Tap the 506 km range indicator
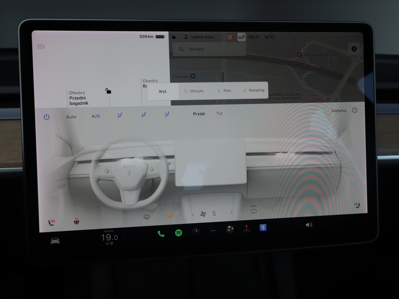 click(147, 37)
